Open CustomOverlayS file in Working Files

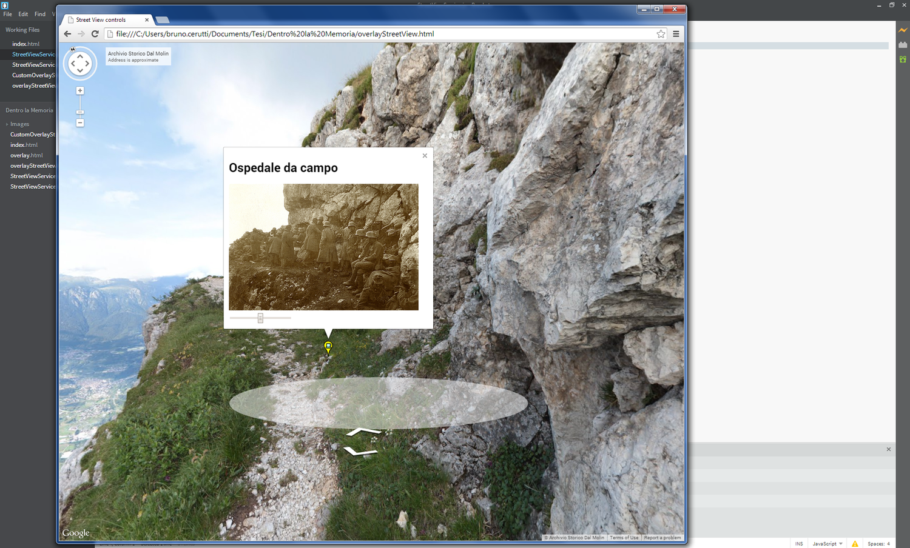tap(33, 75)
